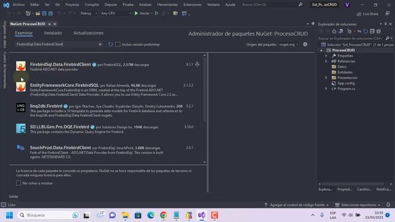This screenshot has width=395, height=222.
Task: Open the Any CPU platform dropdown
Action: (x=116, y=14)
